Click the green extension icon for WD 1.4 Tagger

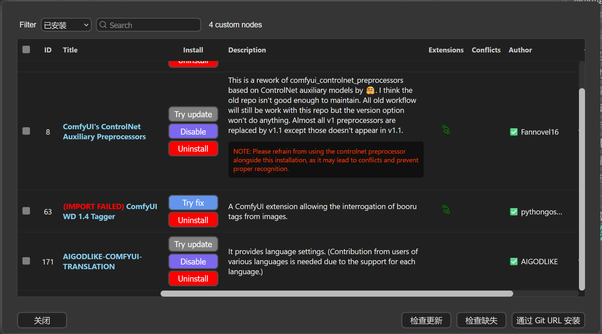coord(446,210)
